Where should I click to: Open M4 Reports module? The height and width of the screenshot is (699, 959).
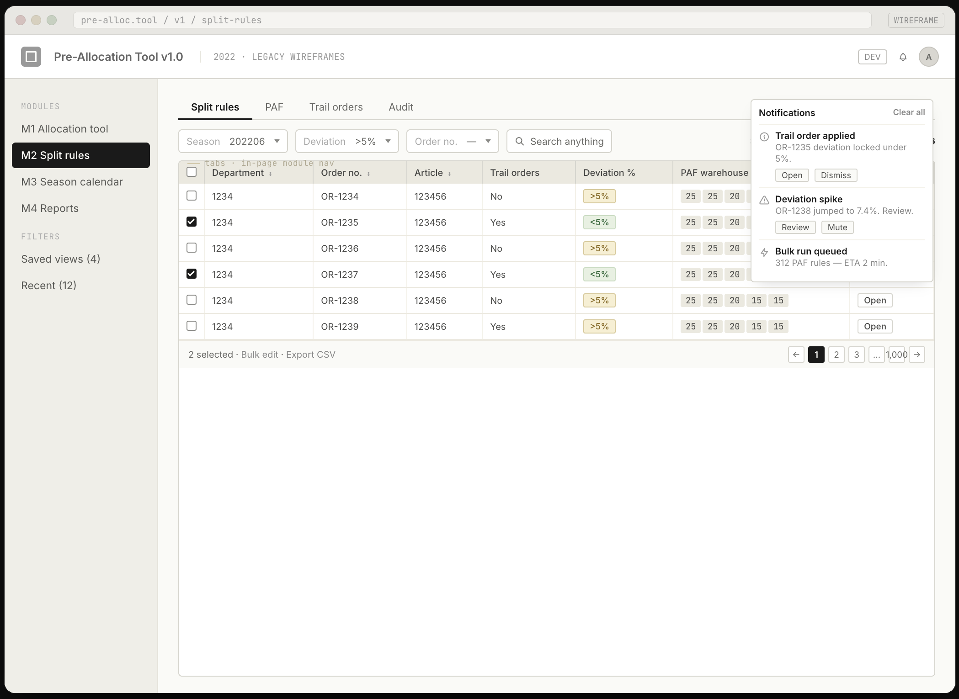(81, 208)
